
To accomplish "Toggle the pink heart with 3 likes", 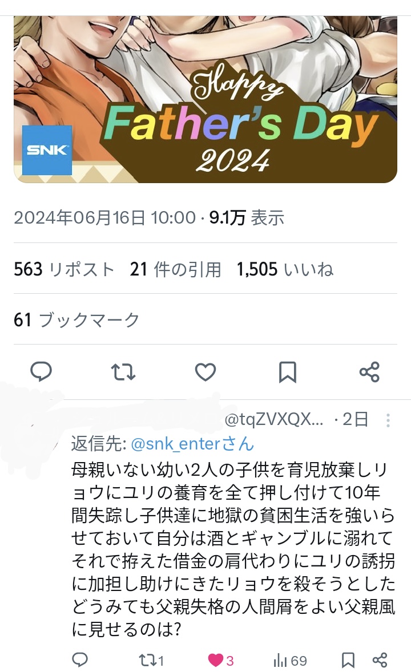I will [x=220, y=660].
